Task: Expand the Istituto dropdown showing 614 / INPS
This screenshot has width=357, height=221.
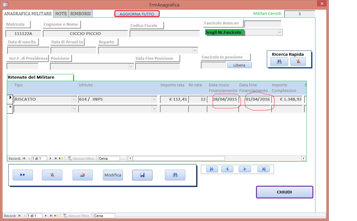Action: point(154,99)
